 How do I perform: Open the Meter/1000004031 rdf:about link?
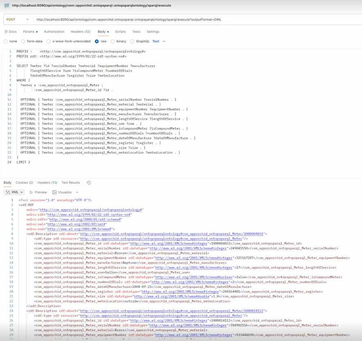click(x=171, y=234)
